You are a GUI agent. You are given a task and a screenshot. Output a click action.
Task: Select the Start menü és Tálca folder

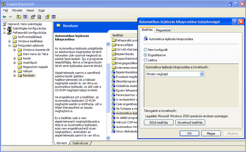coord(35,54)
